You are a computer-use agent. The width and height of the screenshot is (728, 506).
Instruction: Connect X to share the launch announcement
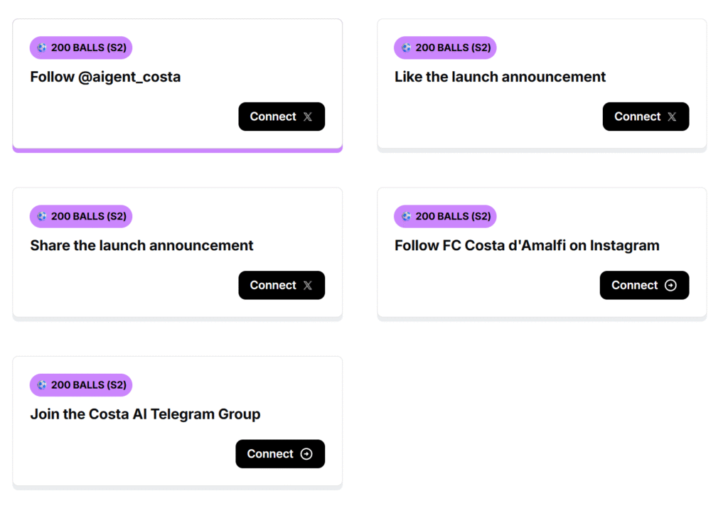pyautogui.click(x=282, y=285)
